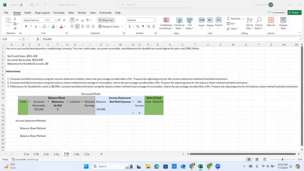
Task: Open the Comments button
Action: tap(277, 13)
